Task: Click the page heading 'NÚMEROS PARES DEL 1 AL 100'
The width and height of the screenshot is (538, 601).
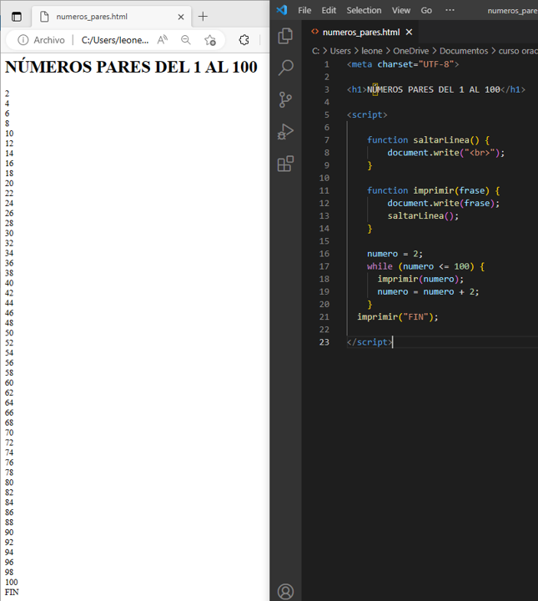Action: click(131, 67)
